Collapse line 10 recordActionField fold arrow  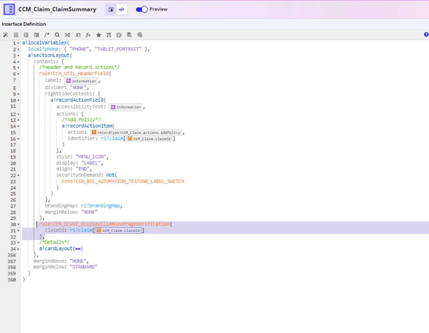tap(18, 101)
